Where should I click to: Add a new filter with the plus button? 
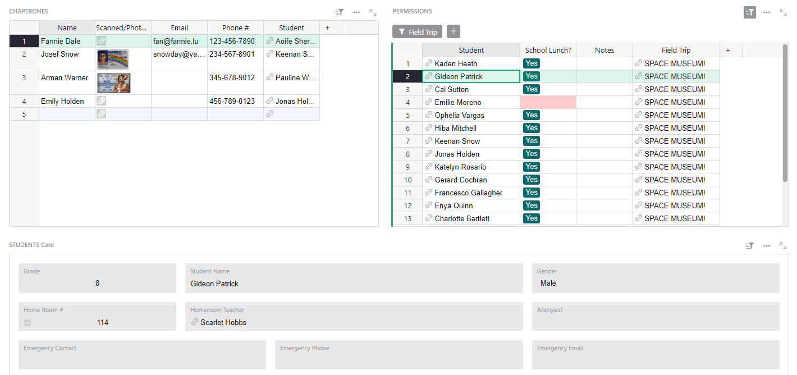453,31
